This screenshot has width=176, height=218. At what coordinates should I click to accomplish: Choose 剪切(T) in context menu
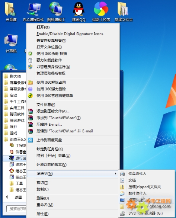(x=42, y=183)
